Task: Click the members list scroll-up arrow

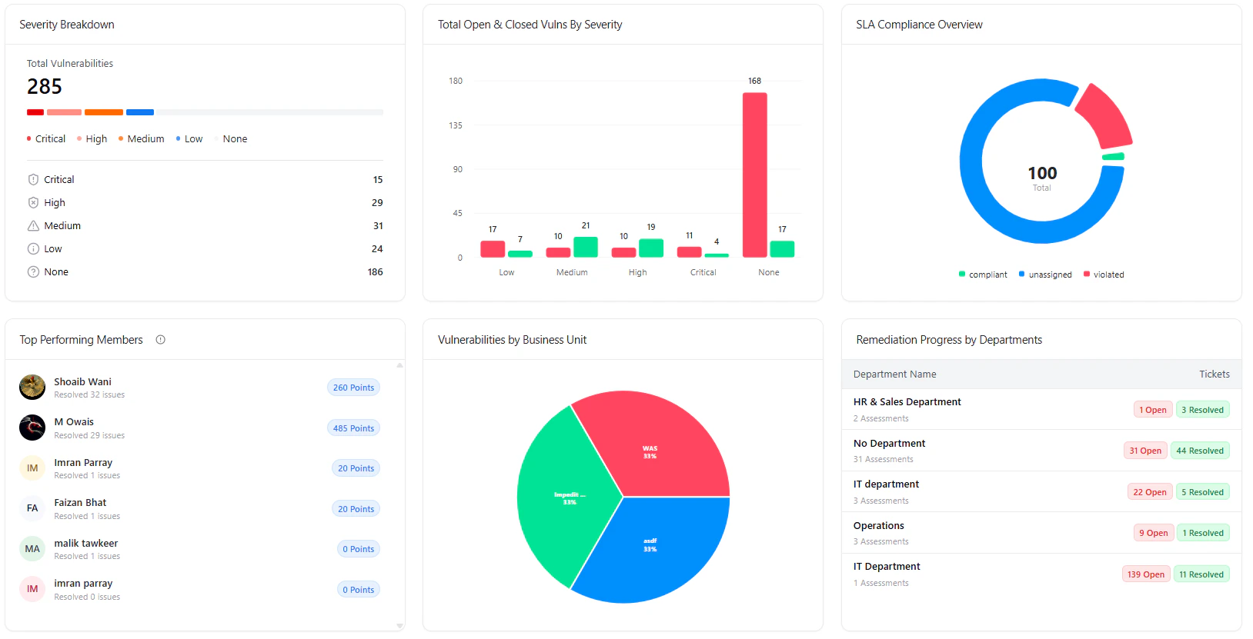Action: (x=399, y=365)
